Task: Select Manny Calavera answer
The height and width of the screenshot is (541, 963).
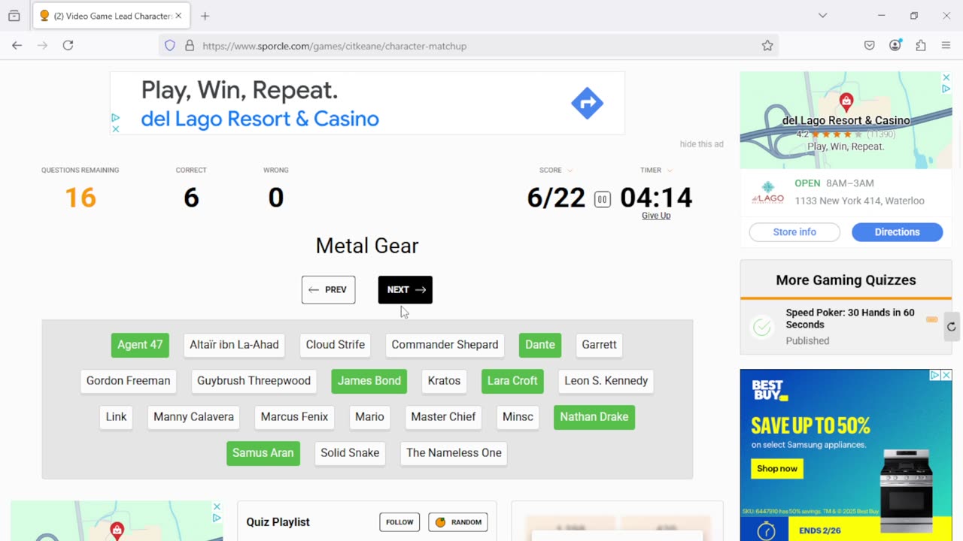Action: (193, 417)
